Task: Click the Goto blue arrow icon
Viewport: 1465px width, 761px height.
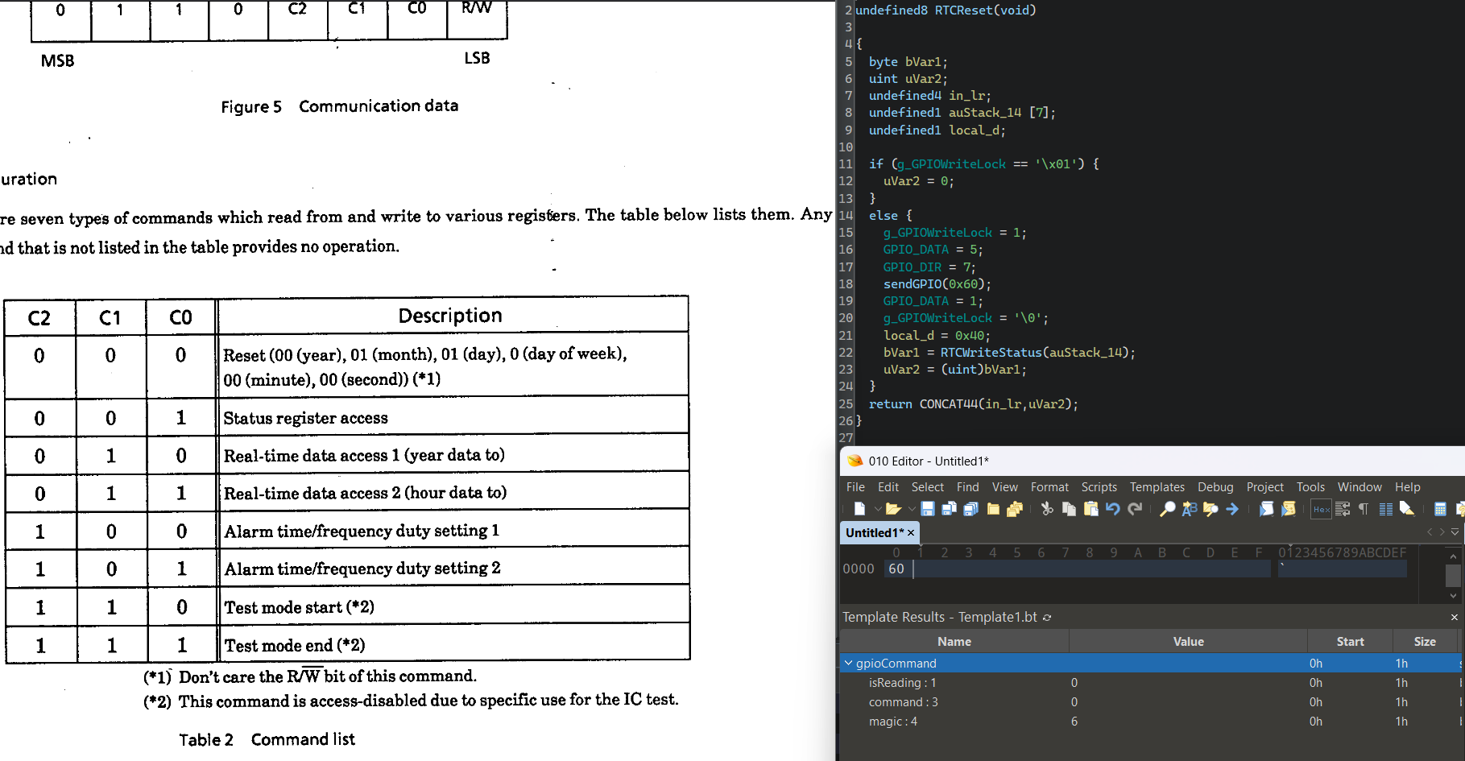Action: (x=1232, y=509)
